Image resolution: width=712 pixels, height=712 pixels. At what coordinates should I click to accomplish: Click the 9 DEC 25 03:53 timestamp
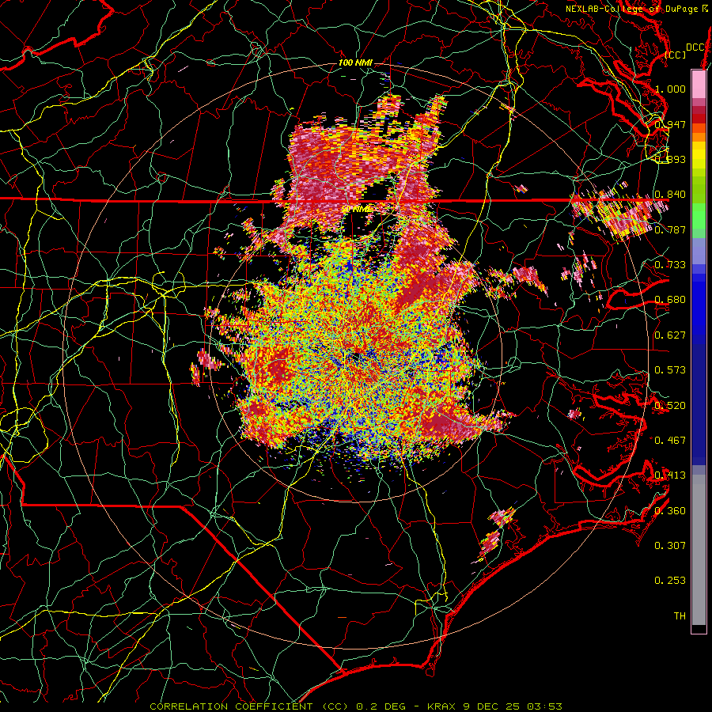513,706
